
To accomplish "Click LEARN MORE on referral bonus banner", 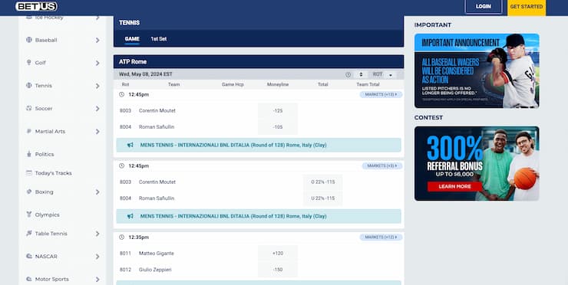I will [454, 187].
